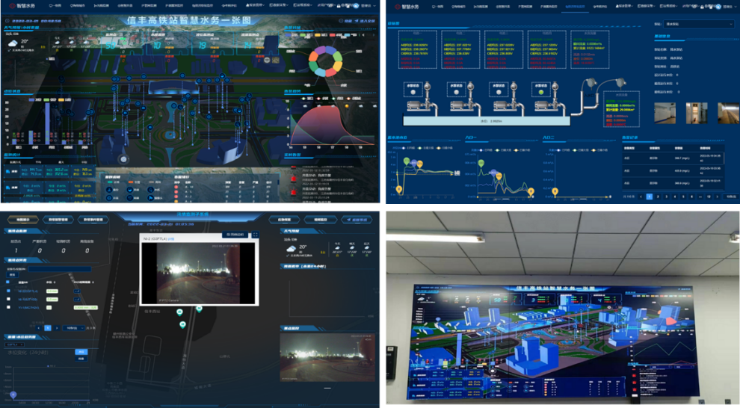Screen dimensions: 740x408
Task: Click the blue legend swatch above the bar chart
Action: 31,99
